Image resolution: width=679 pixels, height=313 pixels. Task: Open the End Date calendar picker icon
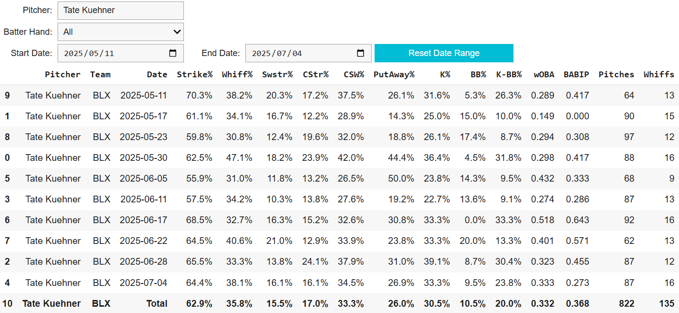click(361, 53)
